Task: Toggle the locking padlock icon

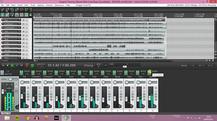Action: coord(30,15)
